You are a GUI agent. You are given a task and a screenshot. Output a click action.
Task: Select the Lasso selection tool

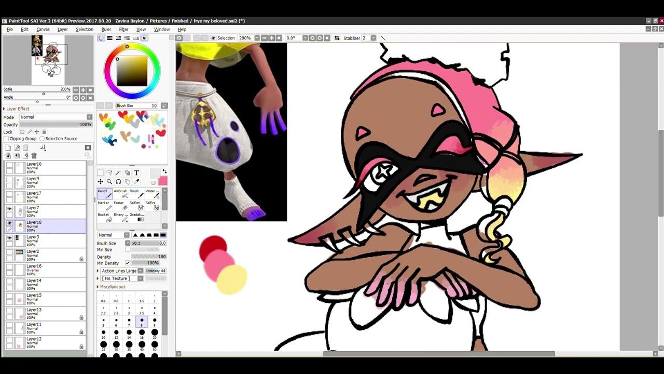click(109, 172)
